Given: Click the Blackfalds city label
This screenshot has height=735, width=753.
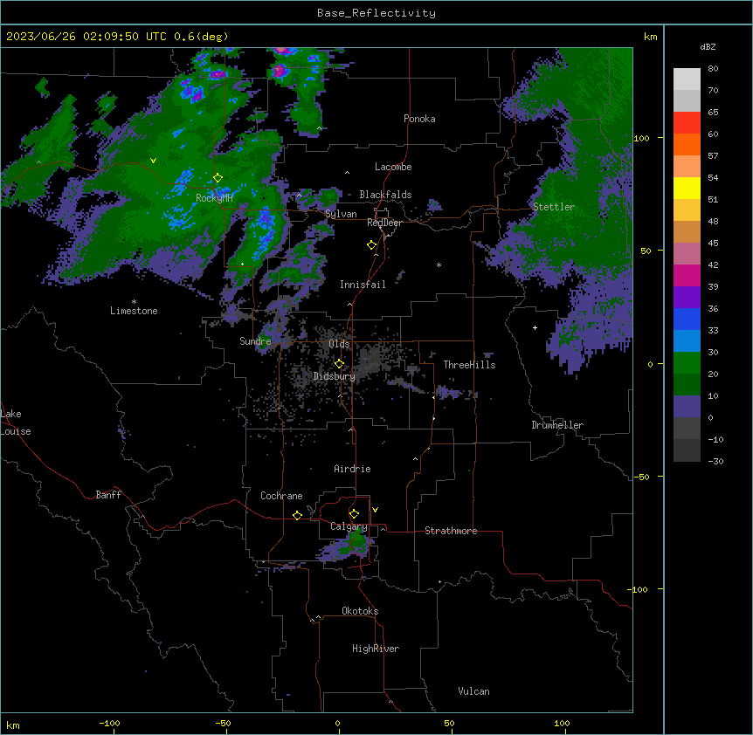Looking at the screenshot, I should click(x=385, y=195).
